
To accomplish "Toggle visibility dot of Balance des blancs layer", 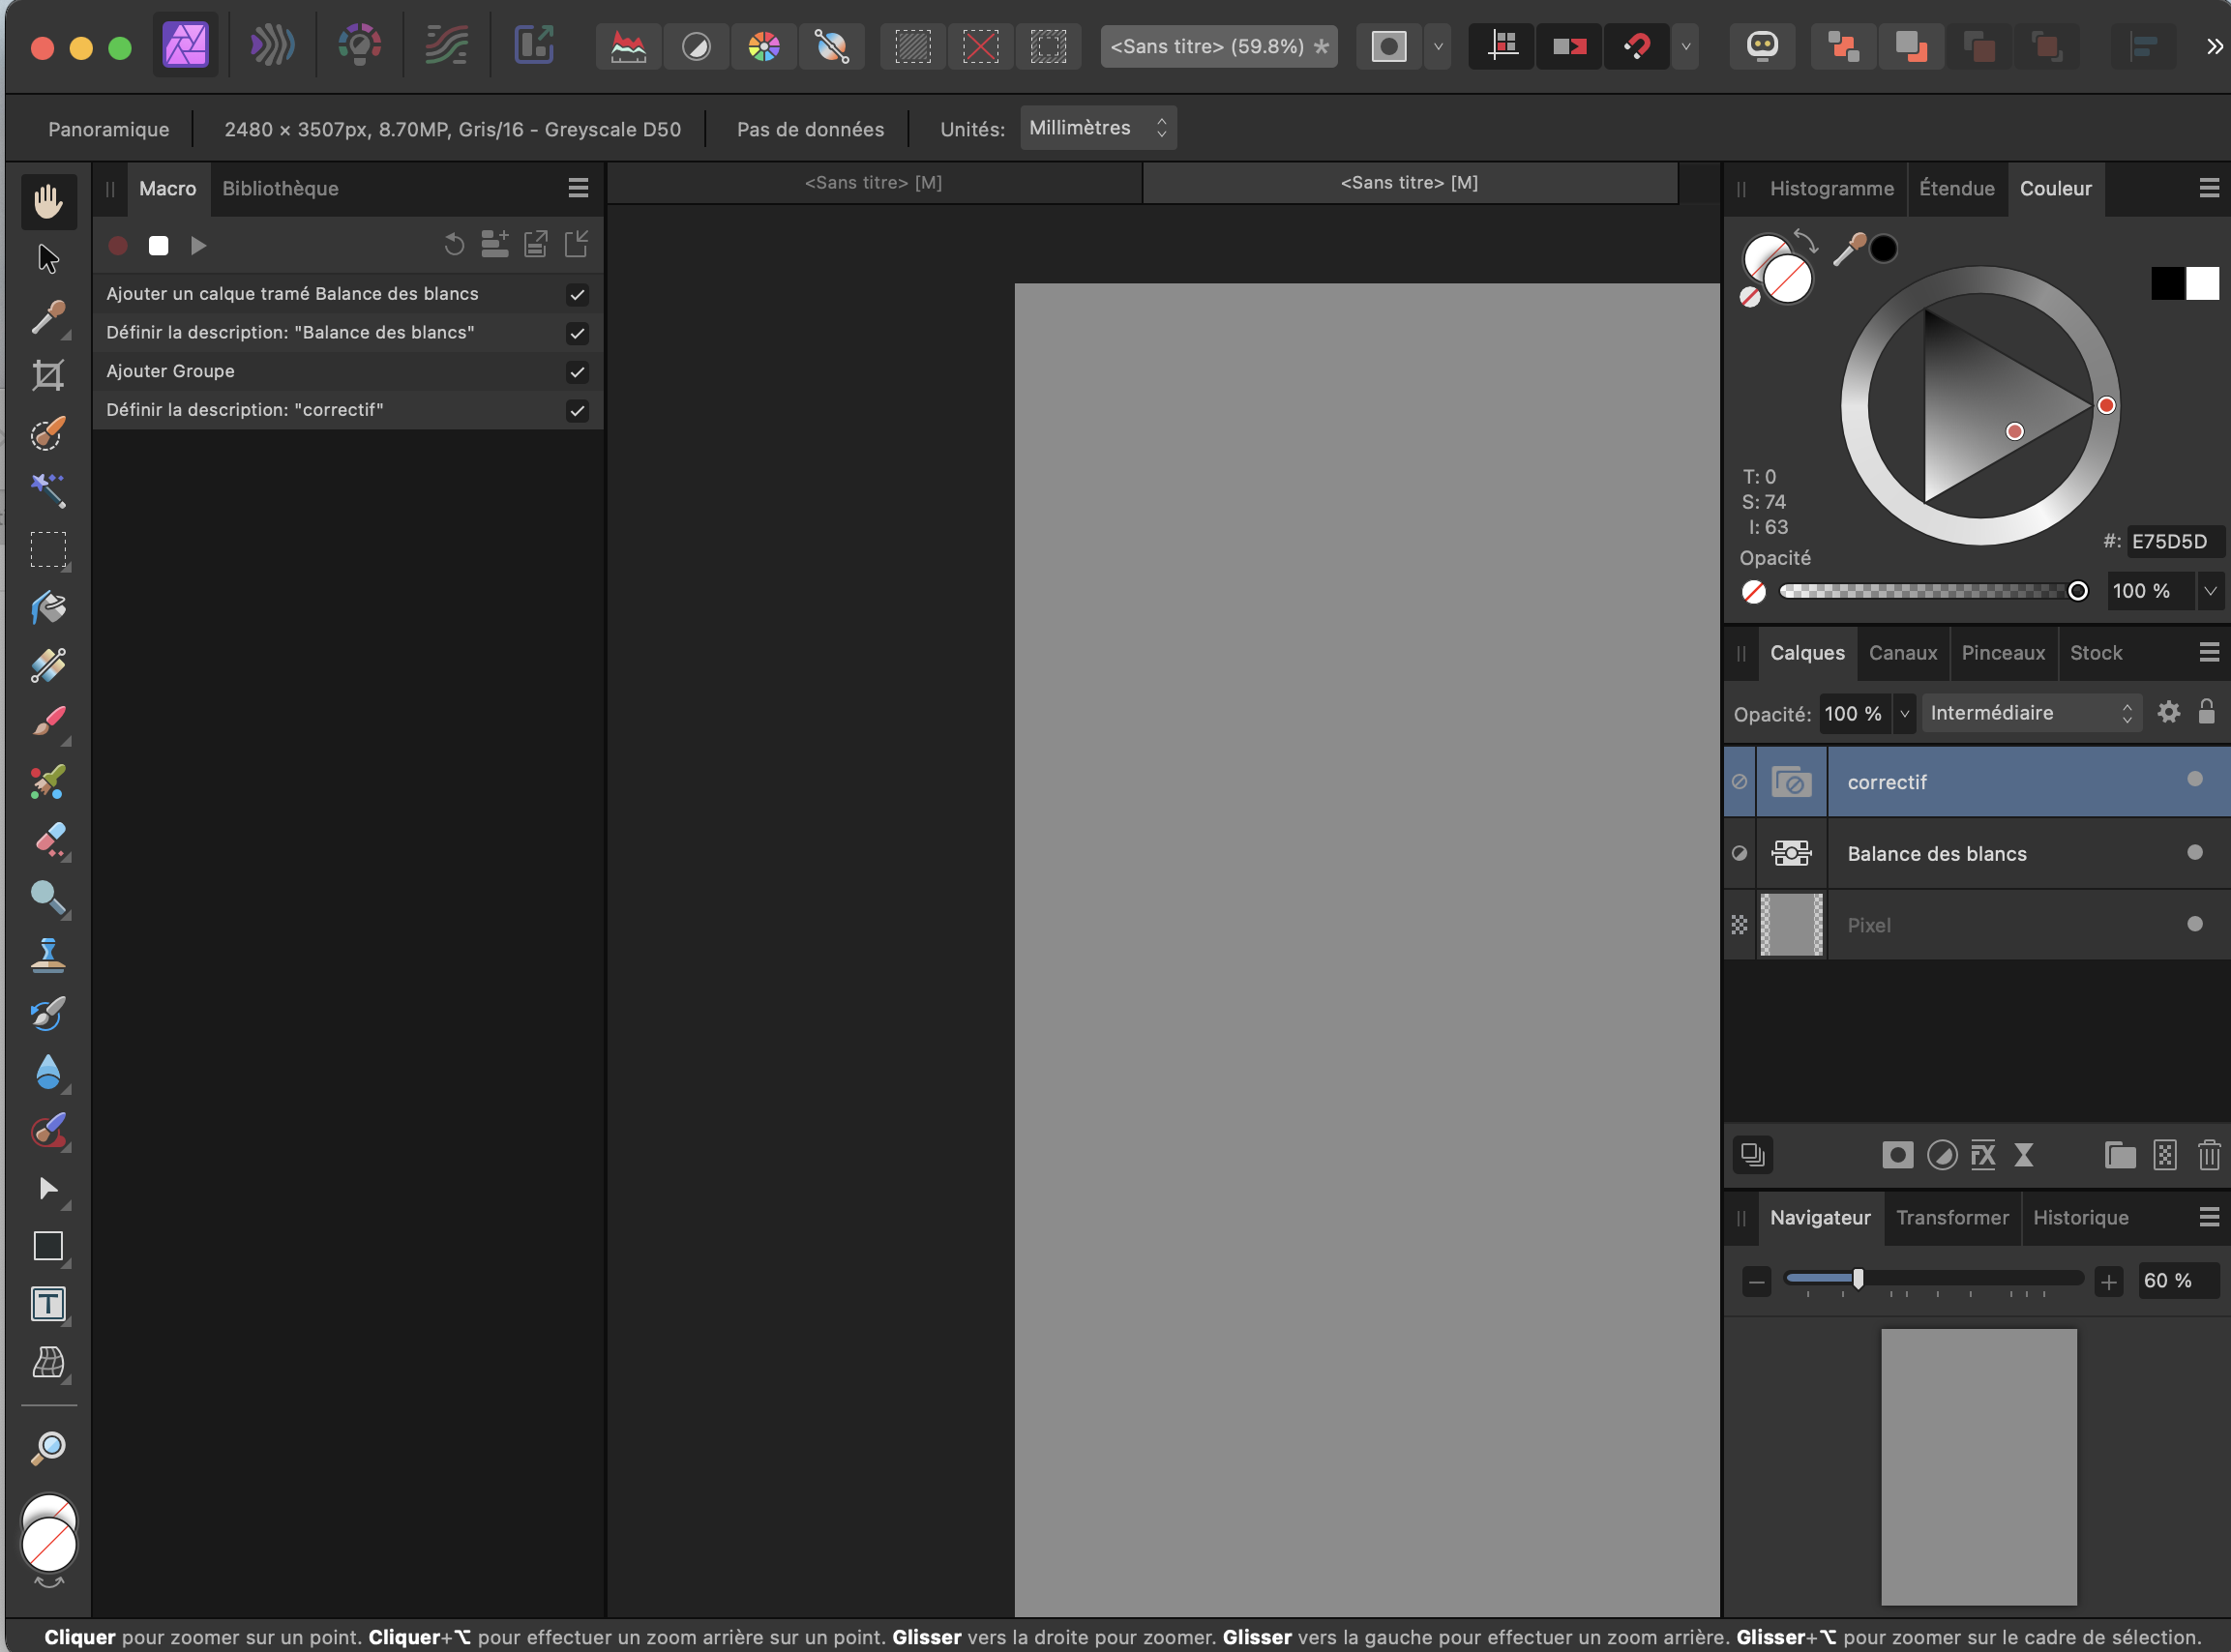I will tap(2194, 853).
